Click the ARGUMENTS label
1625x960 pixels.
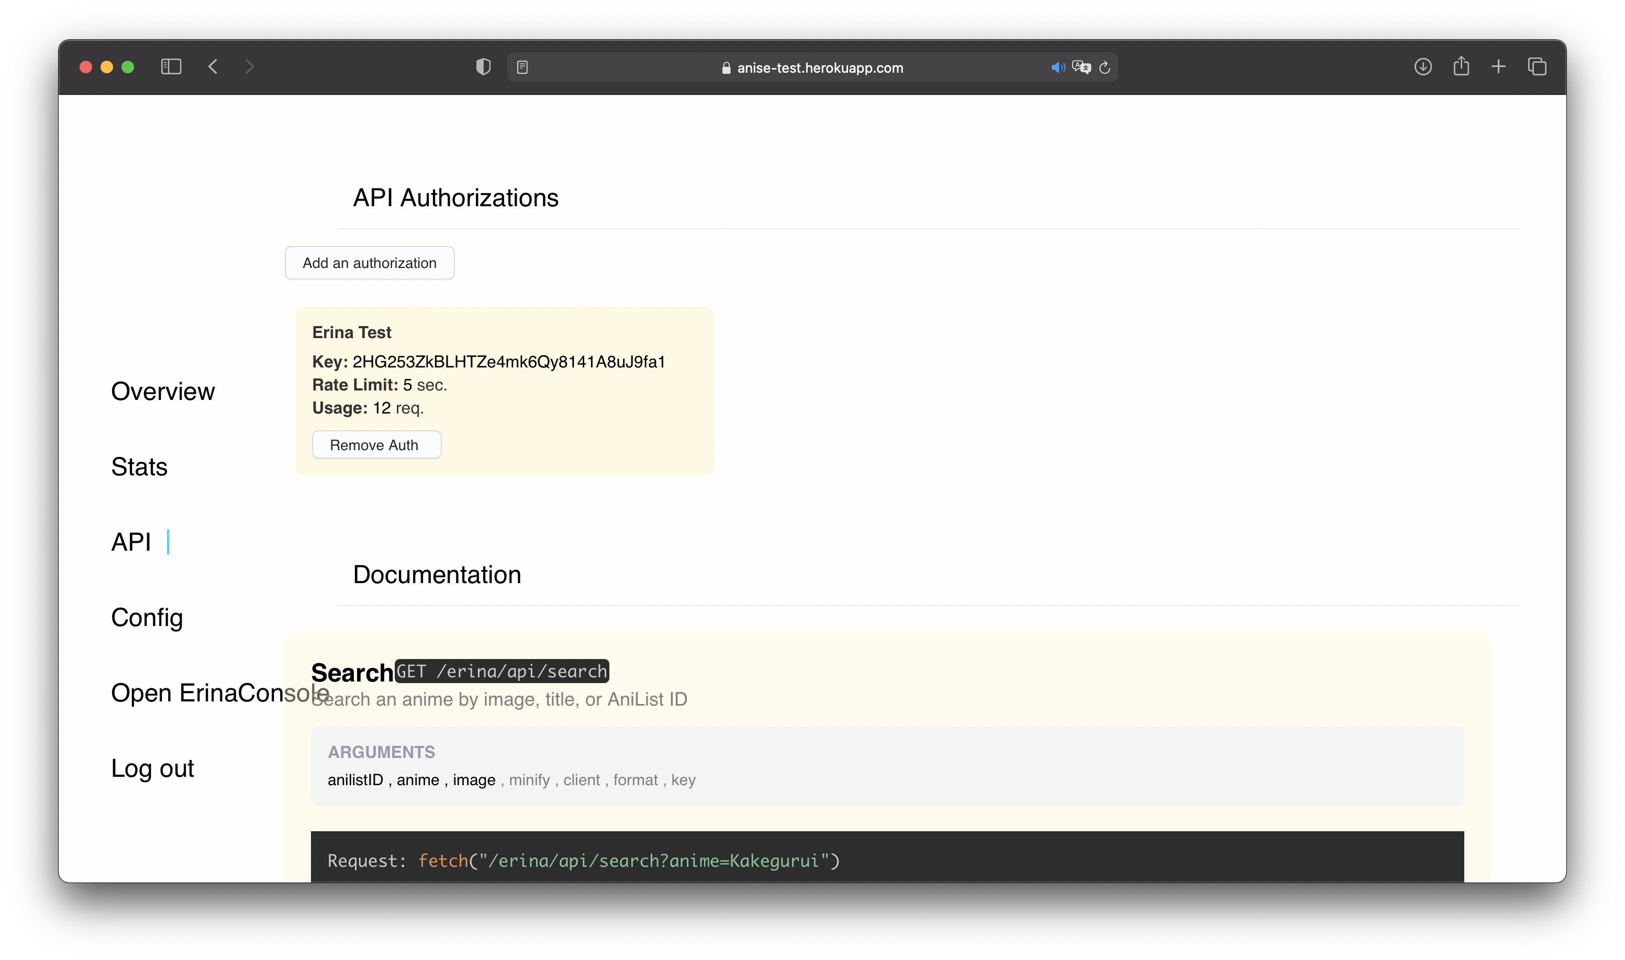(x=381, y=752)
